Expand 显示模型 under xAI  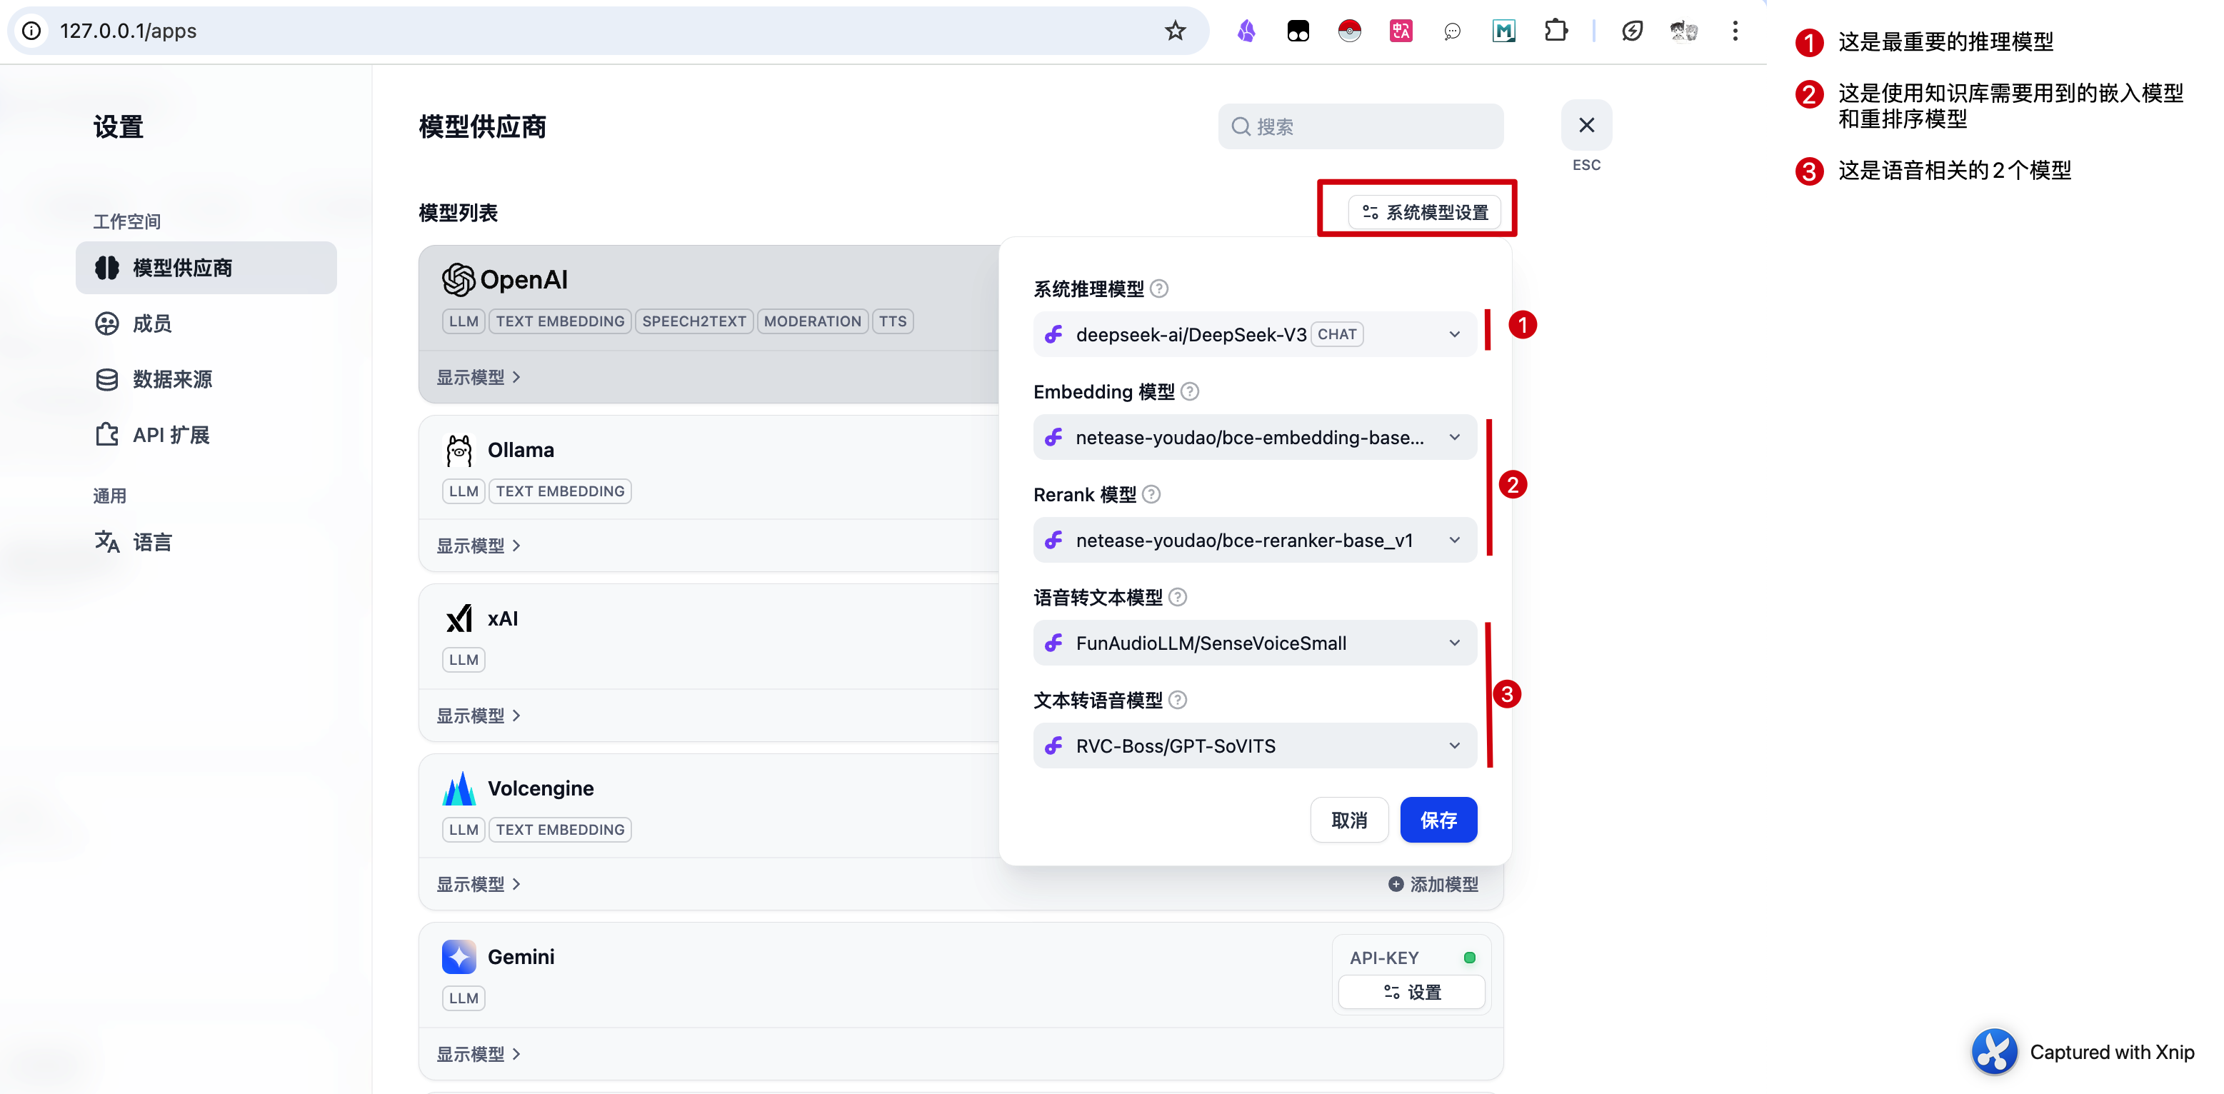pyautogui.click(x=479, y=716)
